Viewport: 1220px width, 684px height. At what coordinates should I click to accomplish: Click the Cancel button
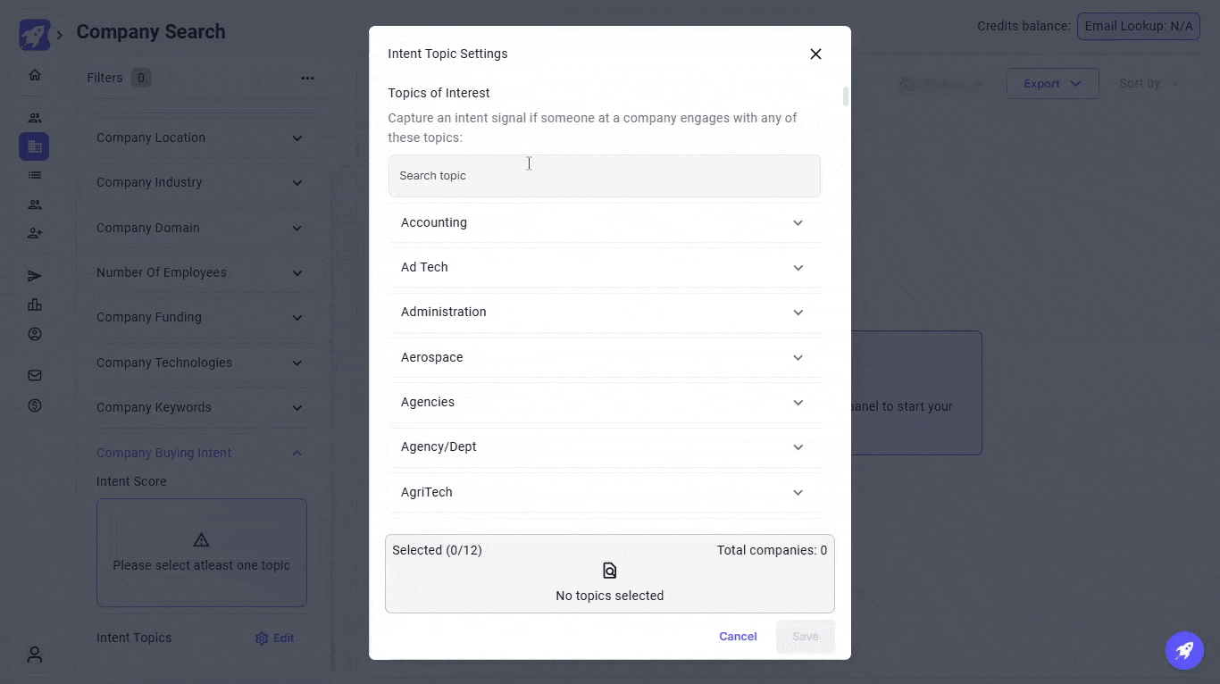(738, 637)
